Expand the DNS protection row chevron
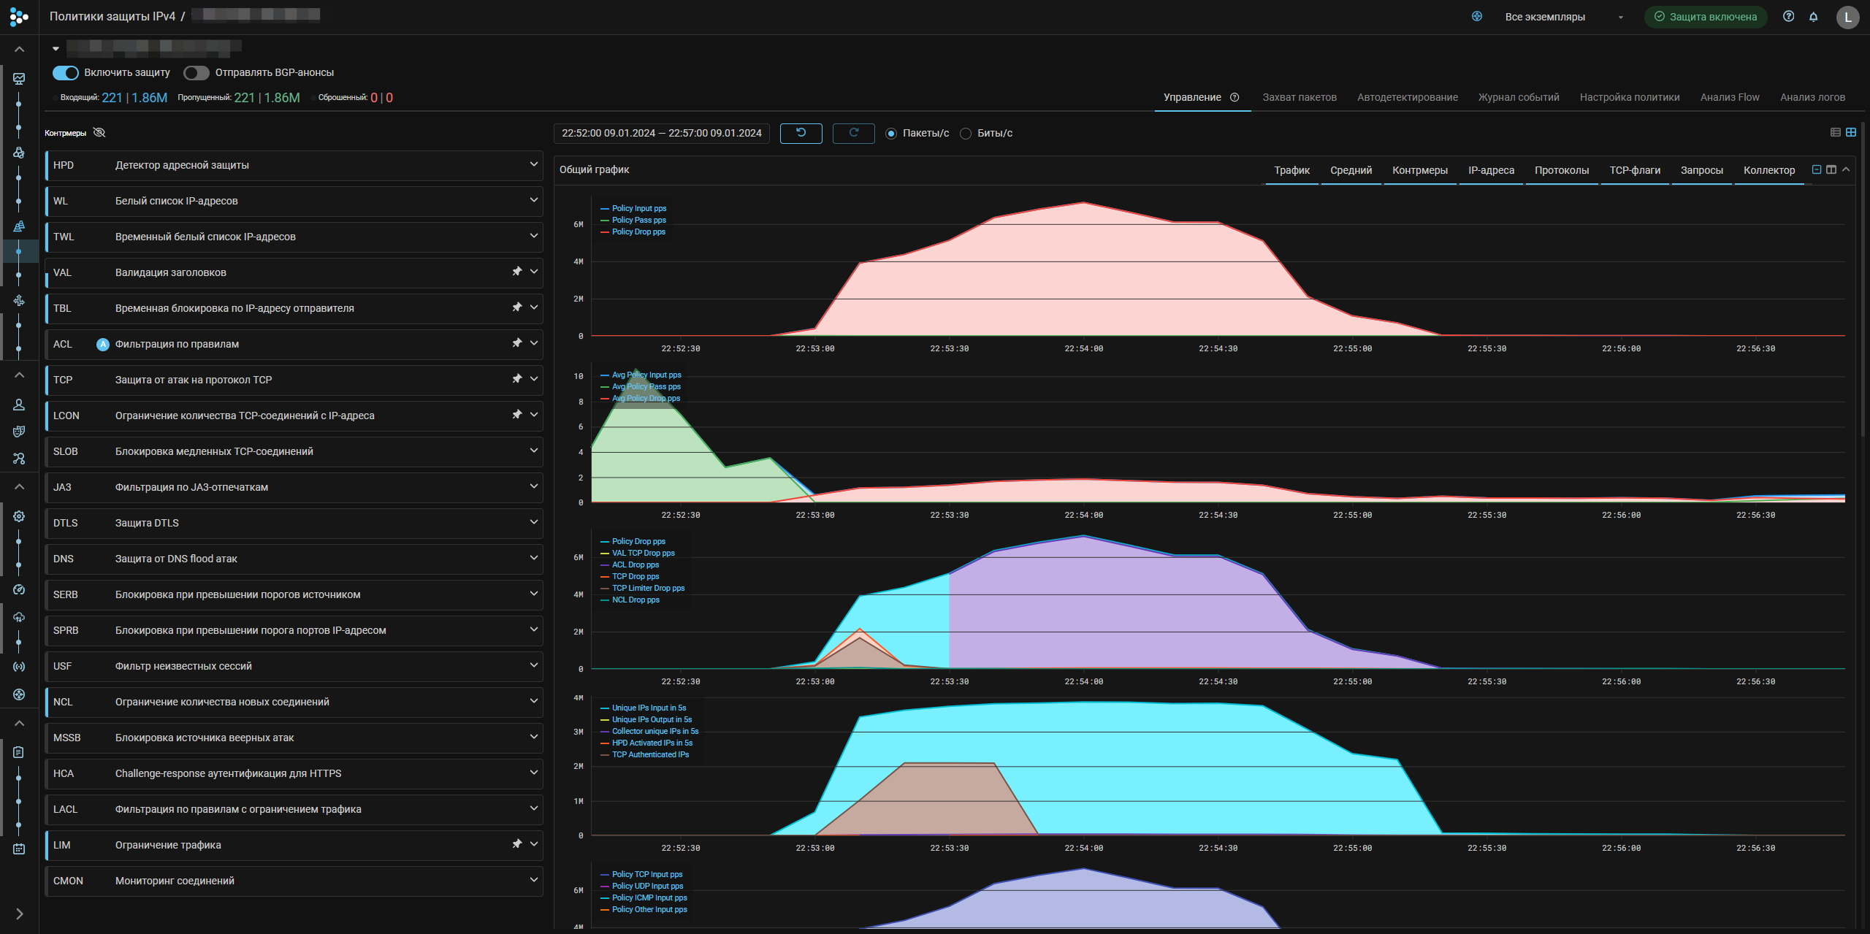 [533, 559]
